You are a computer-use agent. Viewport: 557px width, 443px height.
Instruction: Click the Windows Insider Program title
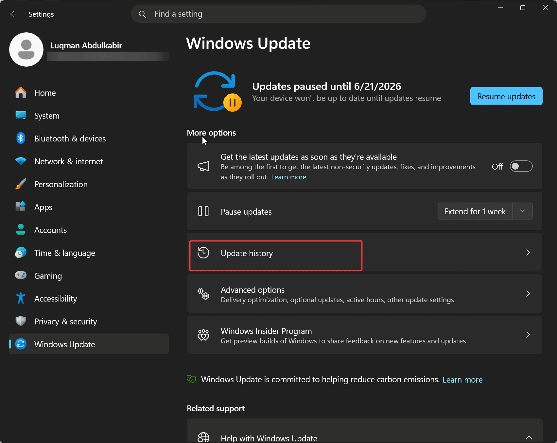point(266,331)
